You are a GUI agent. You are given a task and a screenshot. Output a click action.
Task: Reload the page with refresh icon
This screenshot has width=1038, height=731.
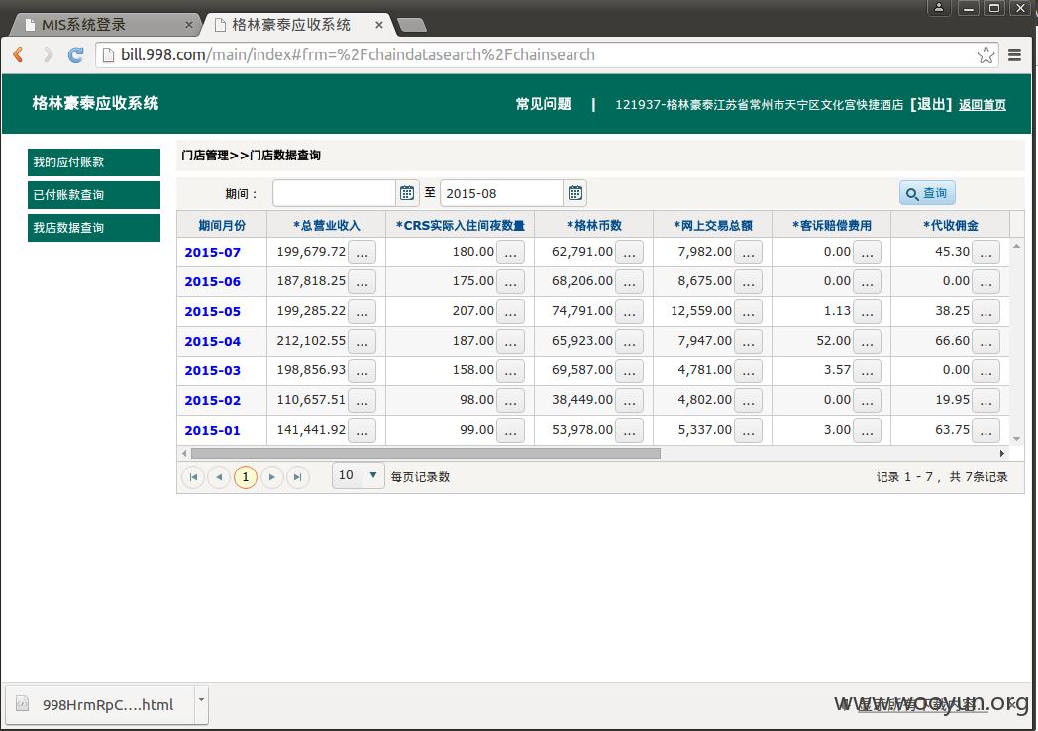click(x=76, y=54)
